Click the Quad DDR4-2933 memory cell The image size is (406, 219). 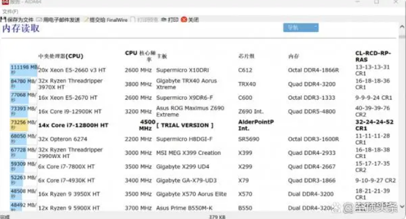[312, 153]
